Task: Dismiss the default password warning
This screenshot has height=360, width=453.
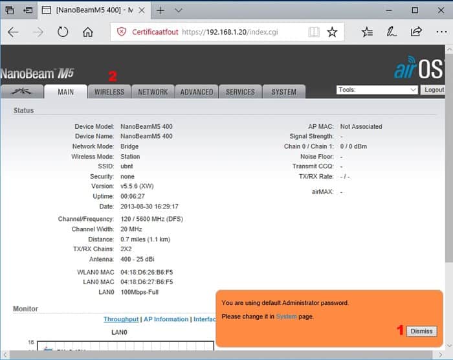Action: tap(421, 331)
